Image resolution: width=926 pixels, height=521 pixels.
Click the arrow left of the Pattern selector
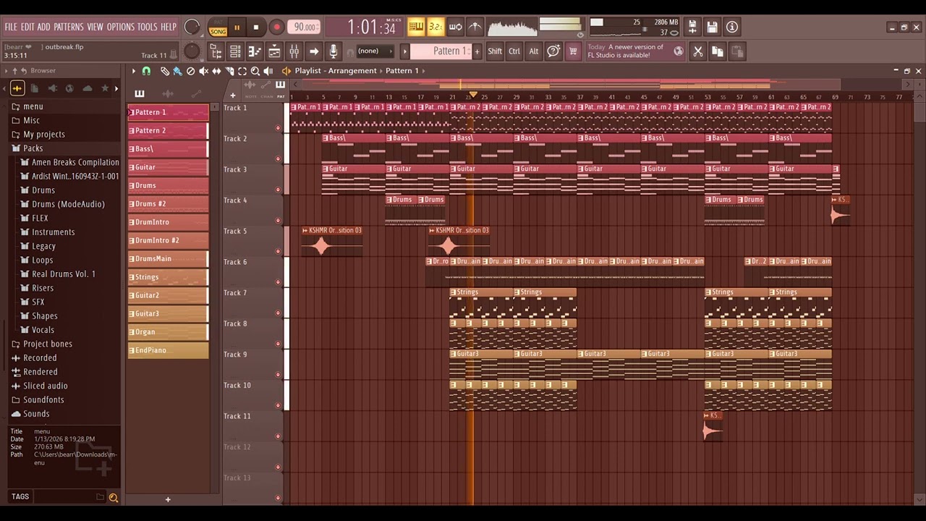pyautogui.click(x=405, y=51)
